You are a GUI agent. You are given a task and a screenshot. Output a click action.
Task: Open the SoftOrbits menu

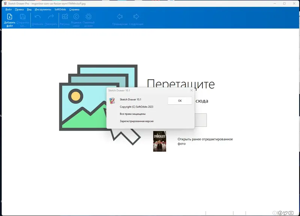(x=60, y=9)
